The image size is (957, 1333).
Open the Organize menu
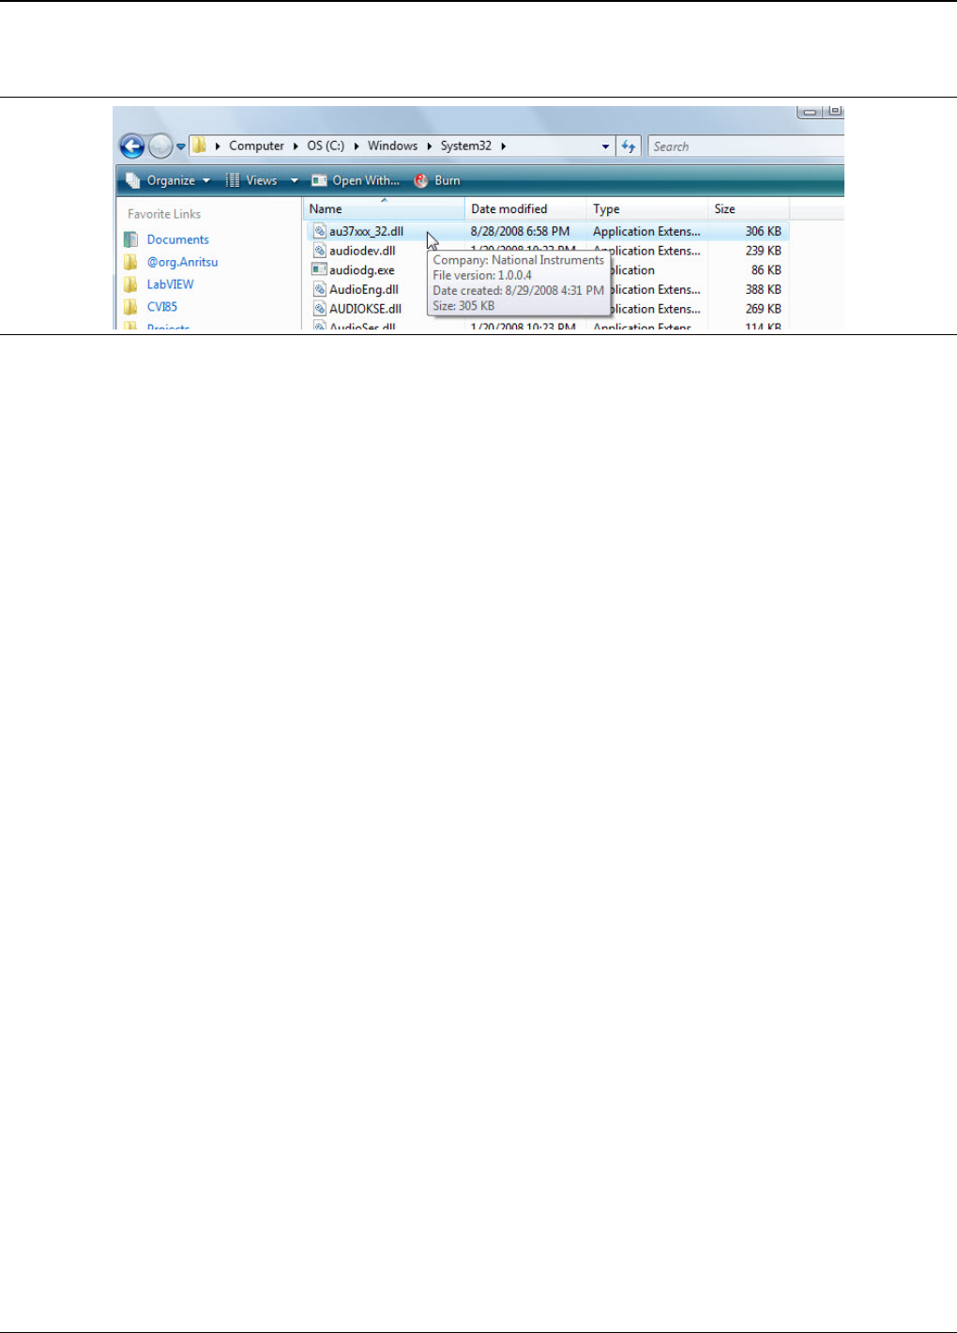(169, 180)
